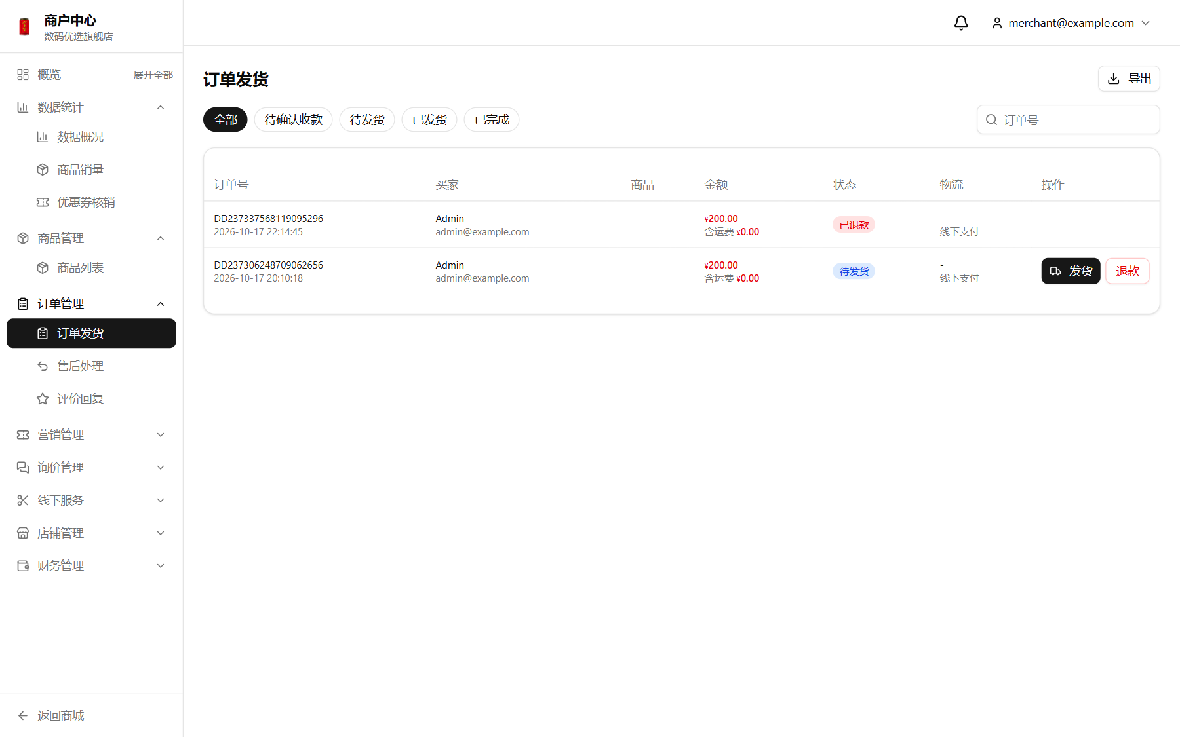This screenshot has width=1180, height=737.
Task: Click 发货 for order DD237306248709062656
Action: 1071,271
